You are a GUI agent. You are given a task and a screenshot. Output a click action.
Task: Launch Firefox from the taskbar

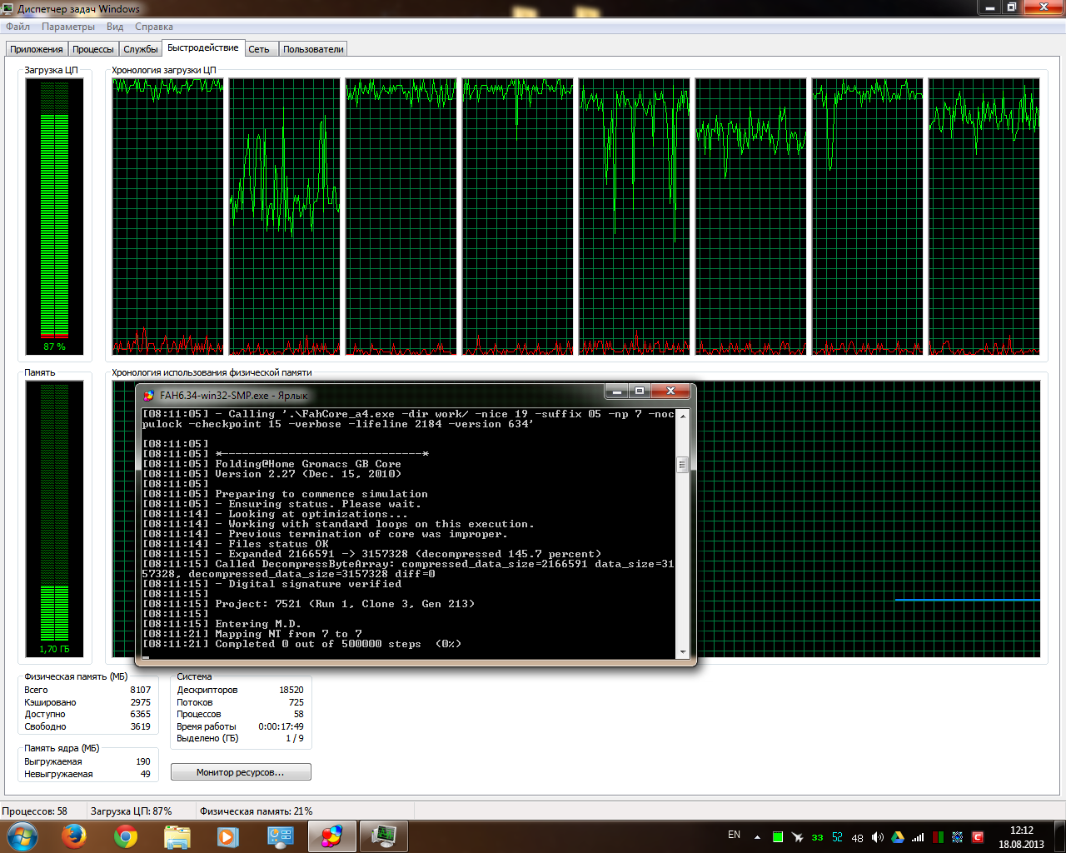coord(74,836)
